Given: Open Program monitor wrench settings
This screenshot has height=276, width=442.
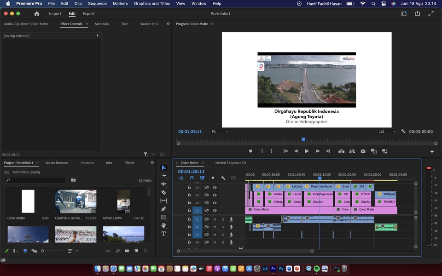Looking at the screenshot, I should (403, 132).
